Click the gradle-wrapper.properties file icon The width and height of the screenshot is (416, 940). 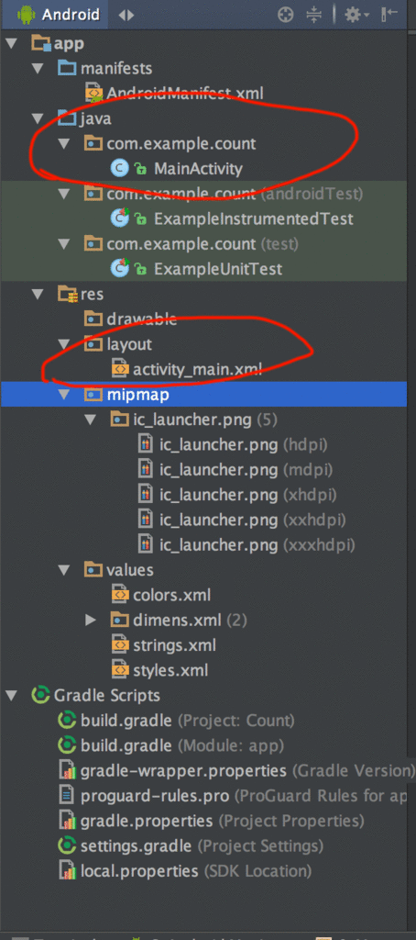pyautogui.click(x=67, y=771)
